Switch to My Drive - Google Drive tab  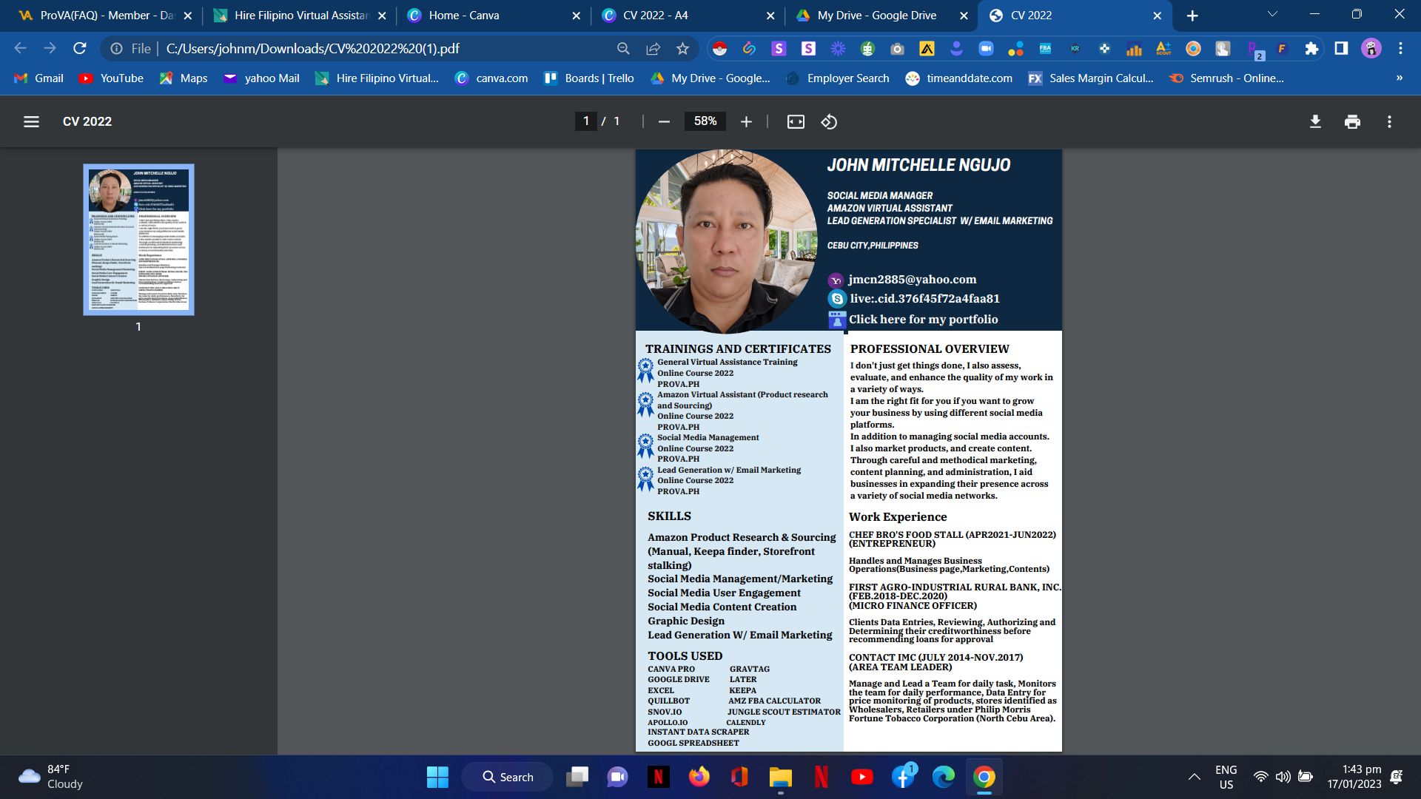coord(876,15)
